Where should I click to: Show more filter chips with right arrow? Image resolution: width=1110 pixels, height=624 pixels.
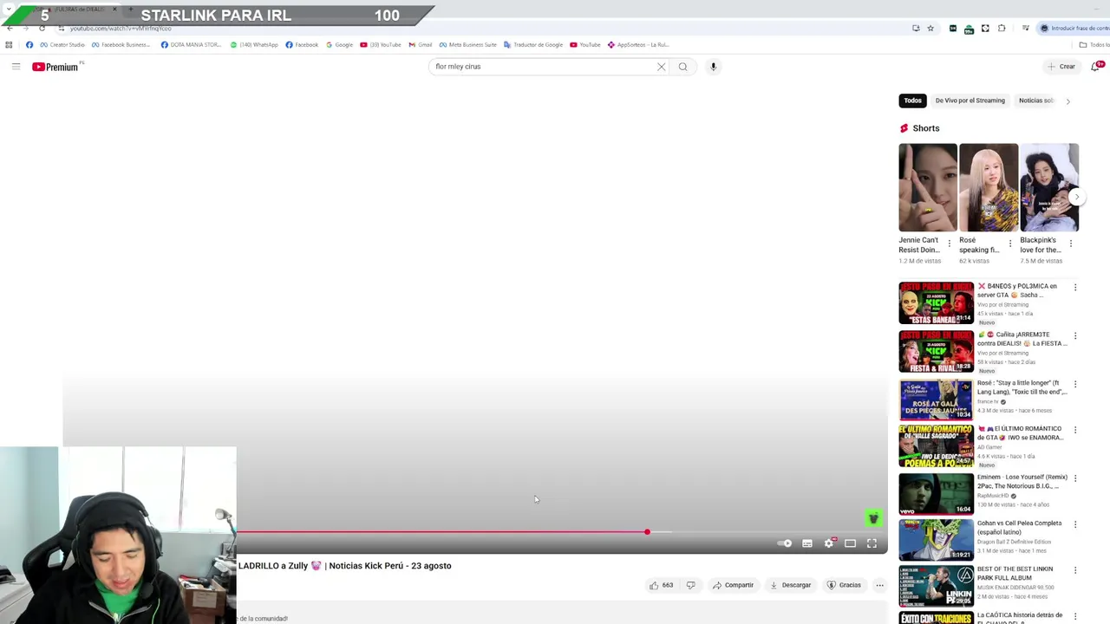[1068, 101]
